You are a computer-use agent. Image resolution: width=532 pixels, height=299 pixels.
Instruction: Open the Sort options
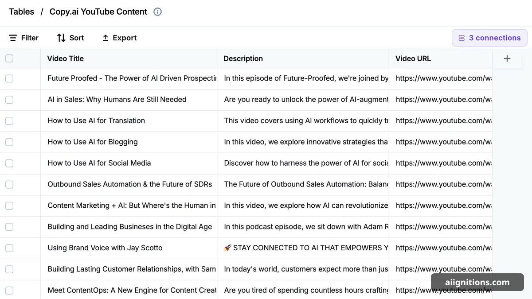70,38
